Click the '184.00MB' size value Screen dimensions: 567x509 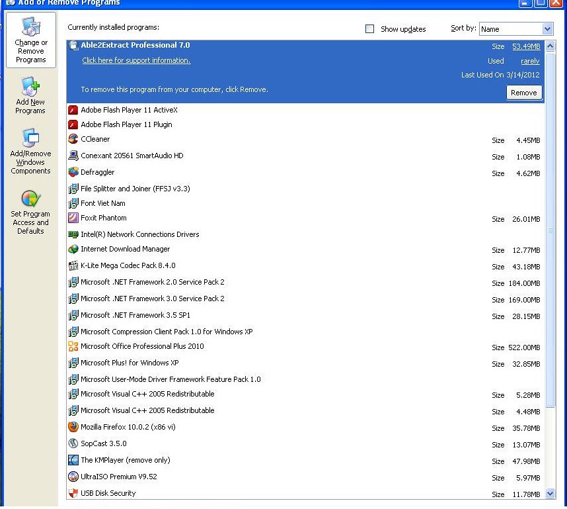[524, 284]
